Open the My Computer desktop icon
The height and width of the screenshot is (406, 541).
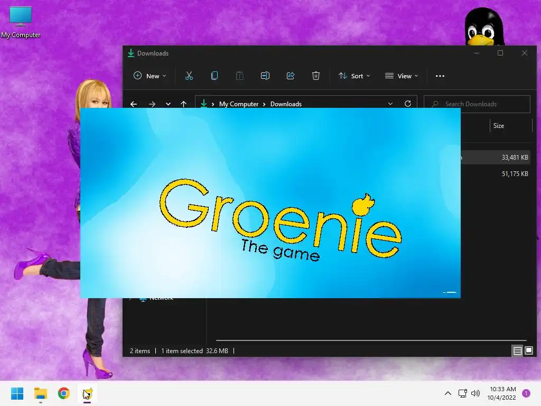21,22
